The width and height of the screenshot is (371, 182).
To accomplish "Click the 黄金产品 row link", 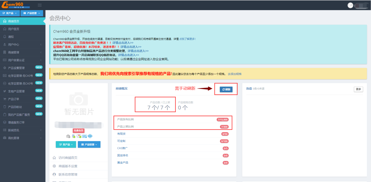I will point(123,163).
